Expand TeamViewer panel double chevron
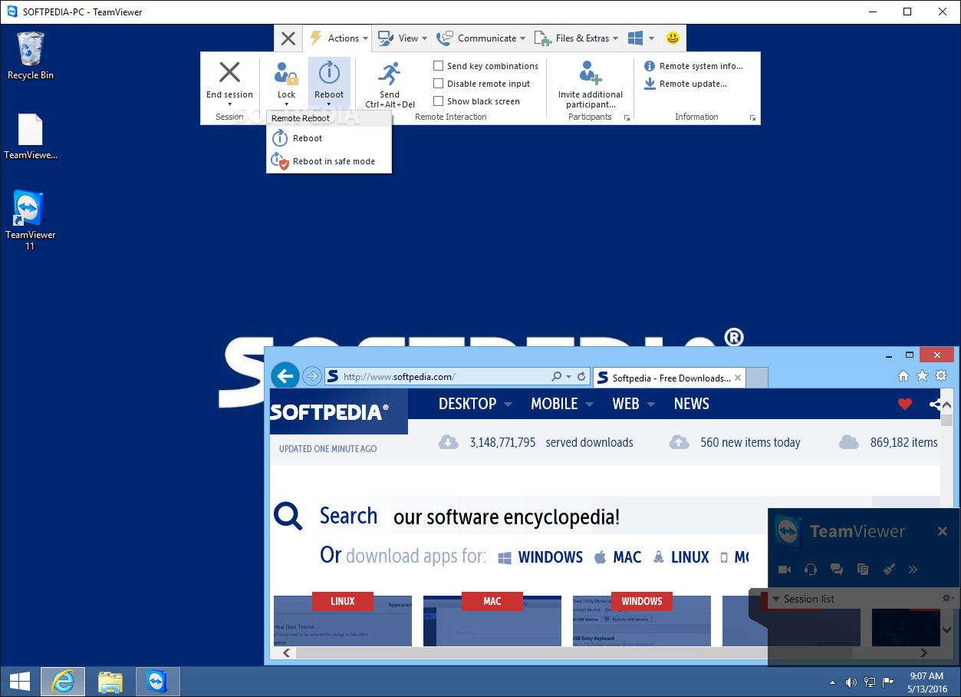961x697 pixels. [x=913, y=570]
